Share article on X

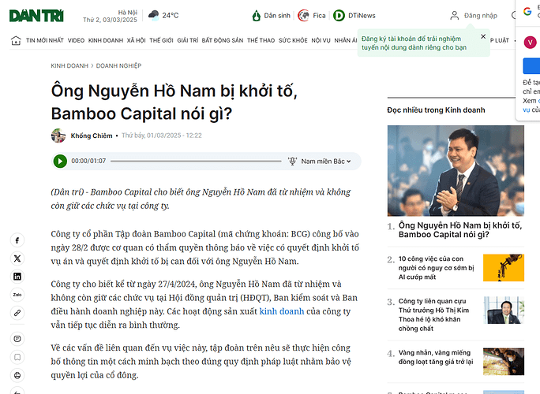tap(17, 258)
